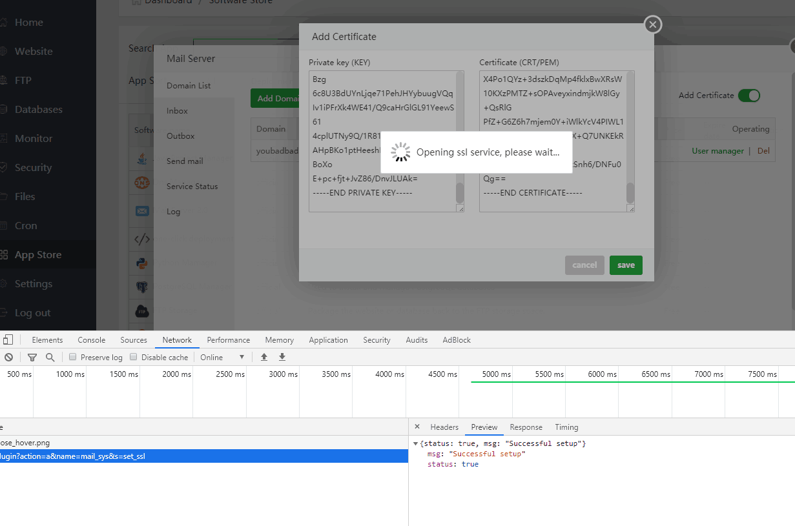The image size is (795, 526).
Task: Click the import HAR upload arrow
Action: click(x=263, y=357)
